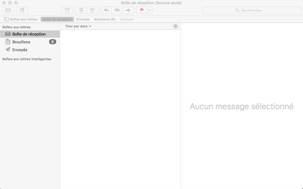Image resolution: width=303 pixels, height=189 pixels.
Task: Compose a new message with the pencil icon
Action: [22, 10]
